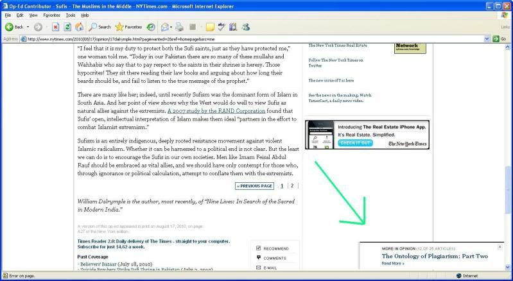Click the IE page icon in title bar
513x281 pixels.
coord(5,6)
